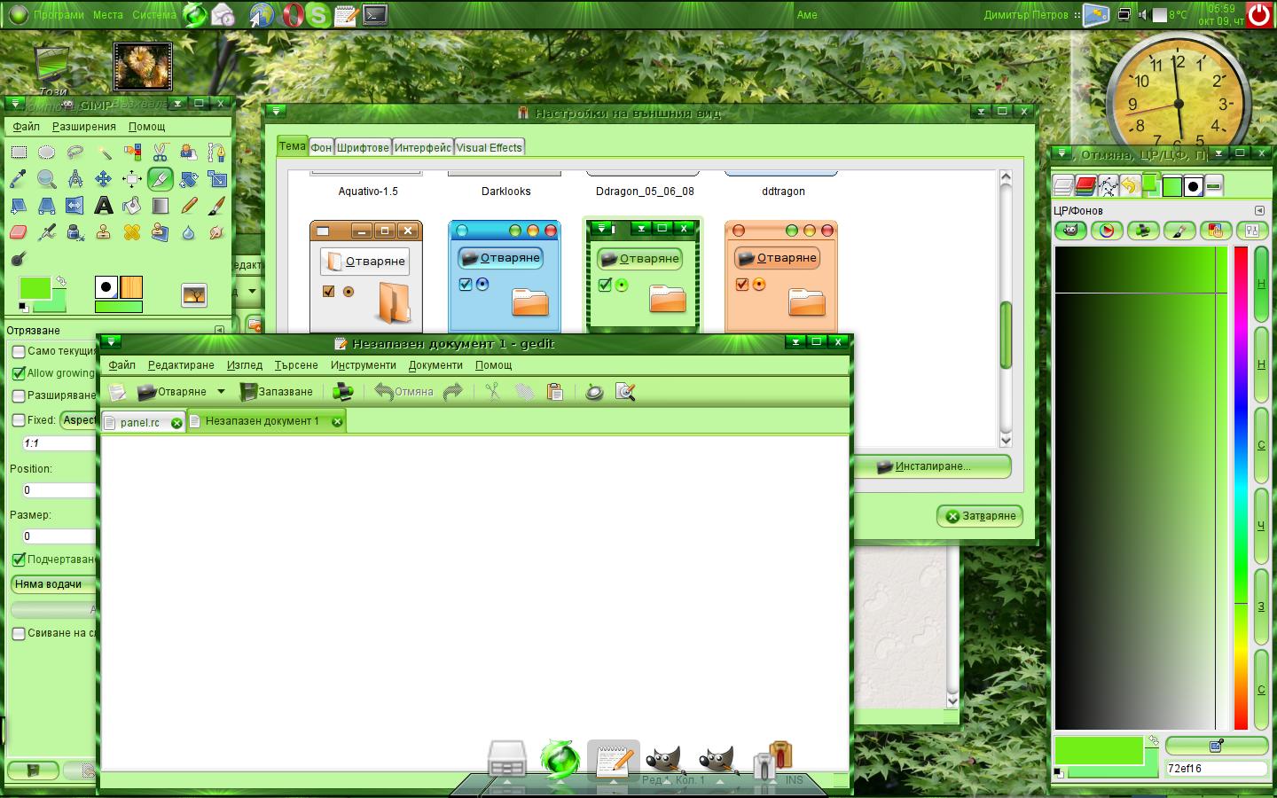
Task: Open the Настройки window menu in title bar
Action: (277, 112)
